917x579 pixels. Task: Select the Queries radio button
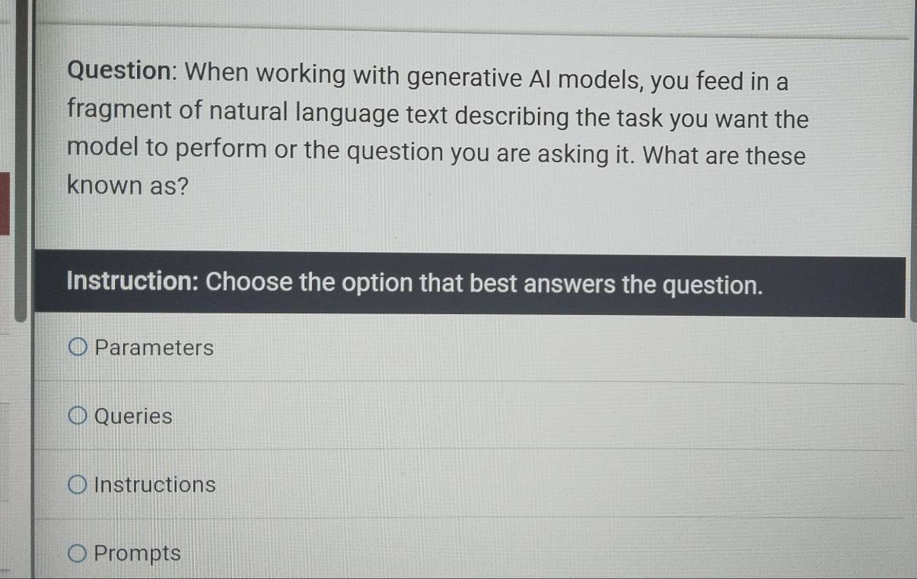tap(77, 417)
